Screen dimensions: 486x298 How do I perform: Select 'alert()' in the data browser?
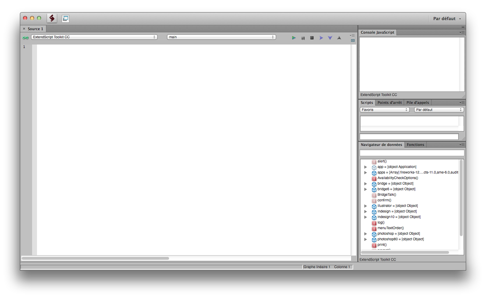[382, 161]
